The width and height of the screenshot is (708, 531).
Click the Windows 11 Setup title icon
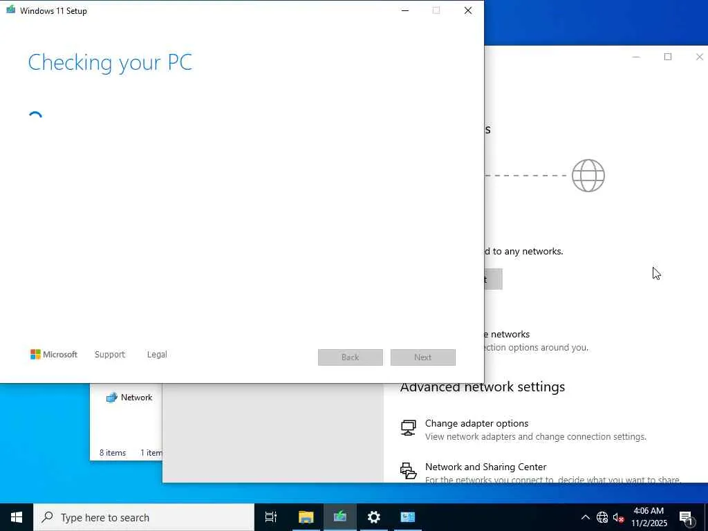[11, 10]
